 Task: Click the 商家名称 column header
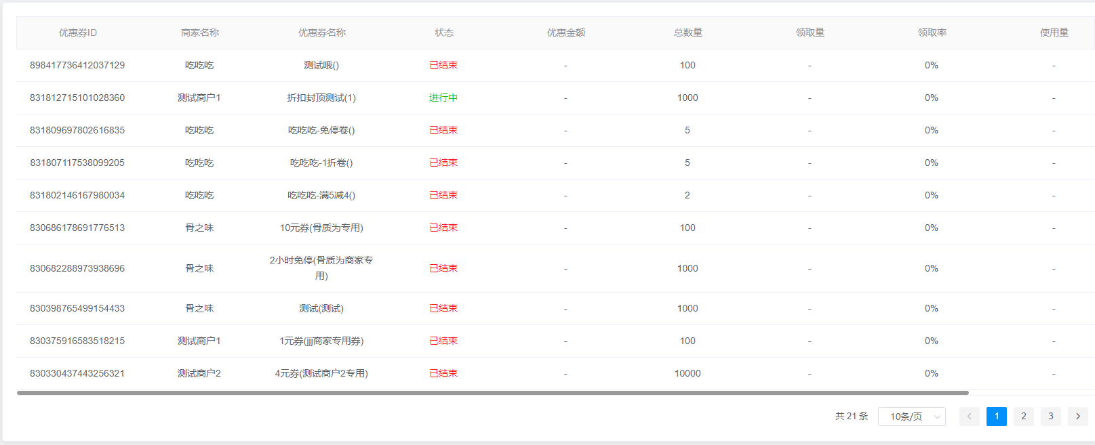(199, 33)
